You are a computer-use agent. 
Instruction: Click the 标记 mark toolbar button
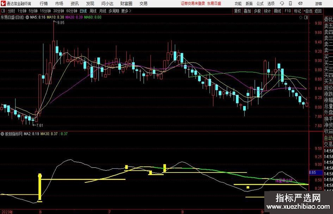pyautogui.click(x=297, y=11)
